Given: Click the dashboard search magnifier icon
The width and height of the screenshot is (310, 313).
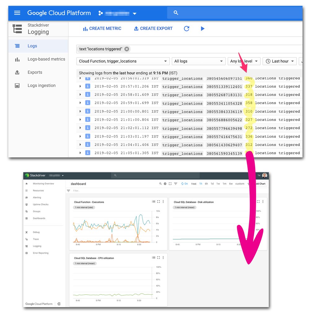Looking at the screenshot, I should click(160, 184).
